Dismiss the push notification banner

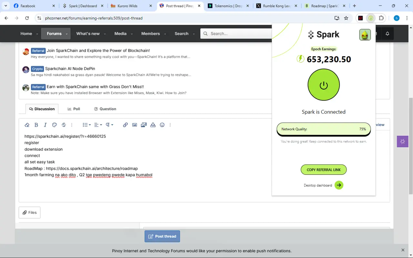pyautogui.click(x=403, y=250)
